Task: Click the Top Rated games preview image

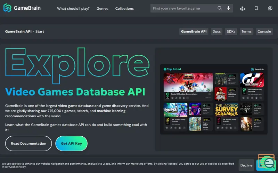Action: pos(214,99)
